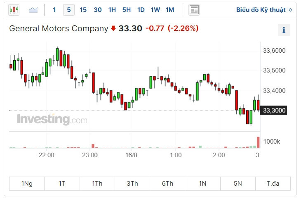Screen dimensions: 299x198
Task: Click the info 'i' icon
Action: click(x=284, y=30)
